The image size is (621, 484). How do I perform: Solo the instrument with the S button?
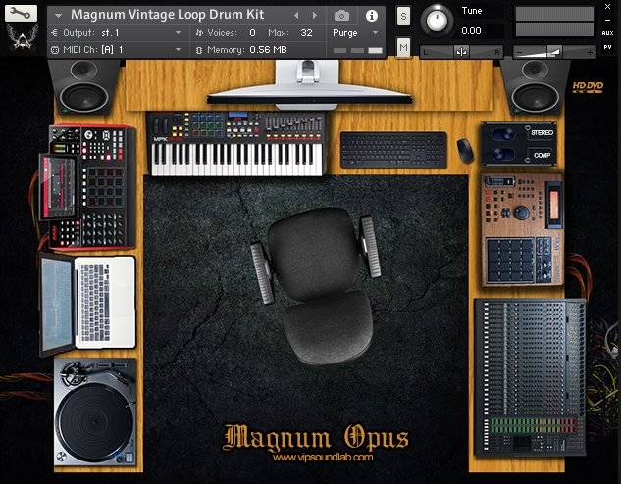click(x=403, y=17)
